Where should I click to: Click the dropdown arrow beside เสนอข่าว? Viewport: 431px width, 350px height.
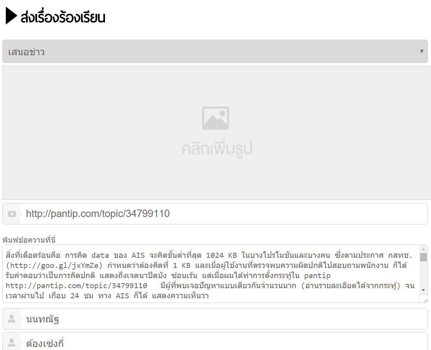pos(421,51)
